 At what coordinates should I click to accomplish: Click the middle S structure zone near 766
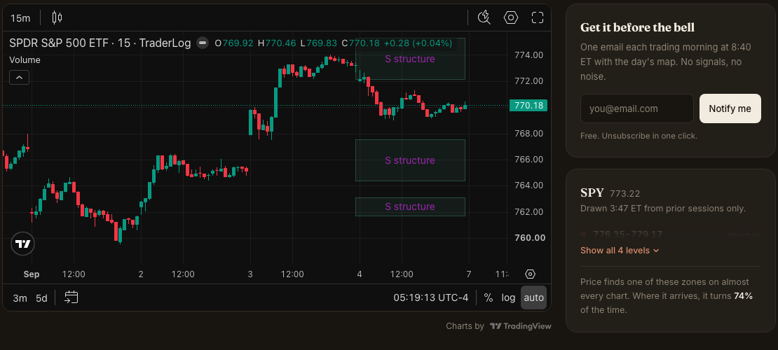pos(410,160)
